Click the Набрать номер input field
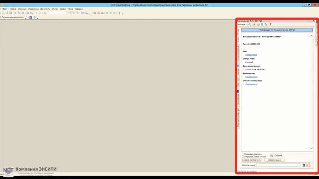This screenshot has height=179, width=319. pos(278,165)
